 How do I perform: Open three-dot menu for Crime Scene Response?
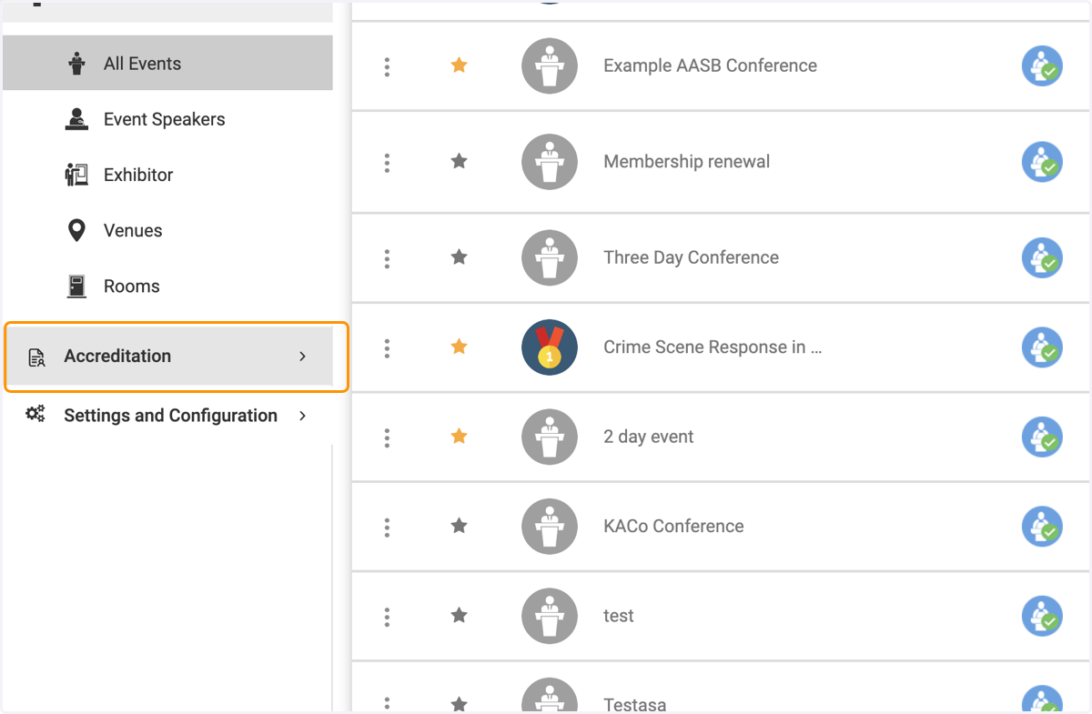pos(387,347)
